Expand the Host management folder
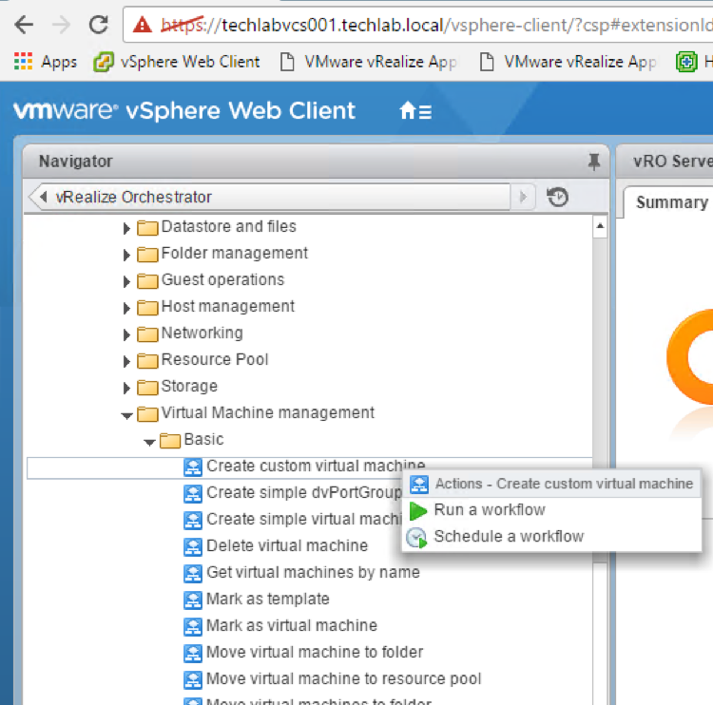Screen dimensions: 713x705 [126, 308]
